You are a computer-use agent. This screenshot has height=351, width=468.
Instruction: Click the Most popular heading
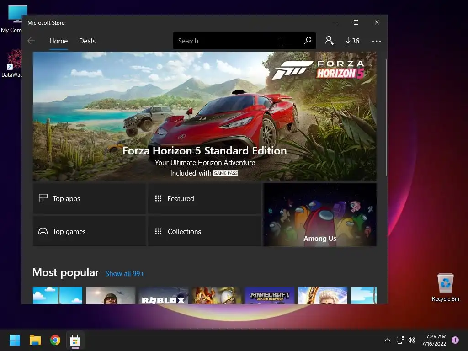(66, 272)
